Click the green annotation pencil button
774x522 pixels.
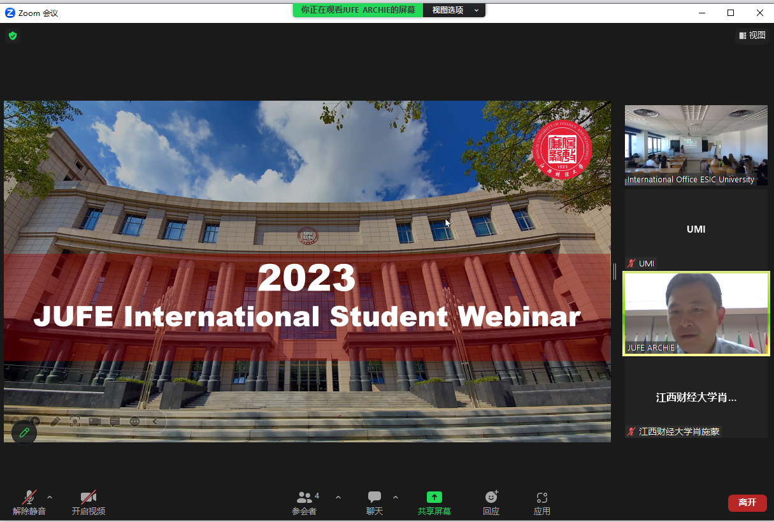[24, 433]
